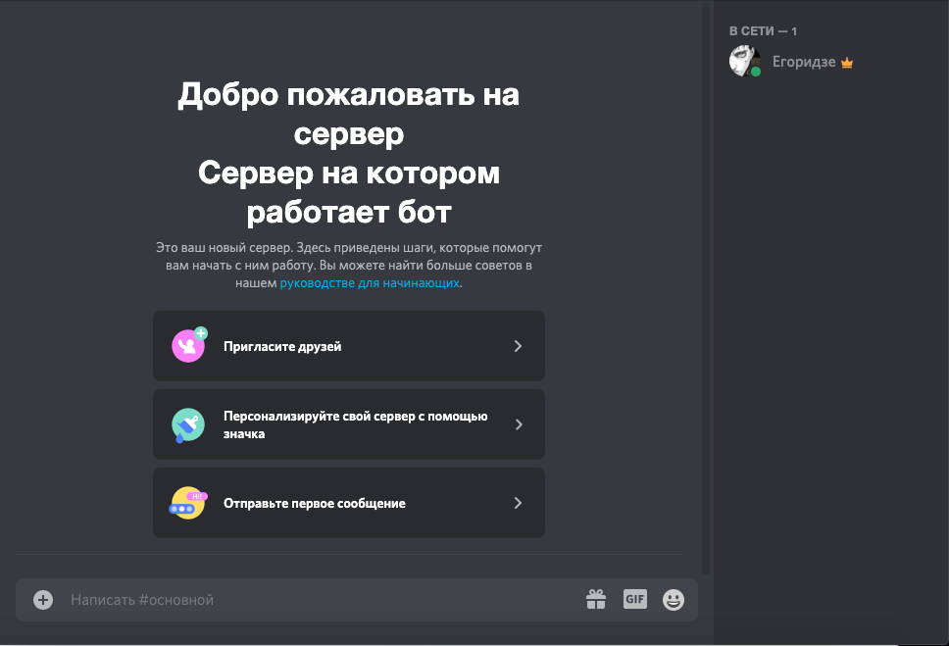Click the plus attachment icon in message bar

point(43,600)
